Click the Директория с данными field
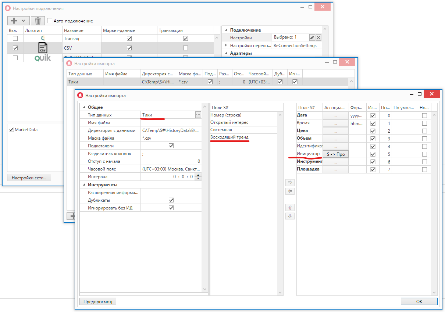Screen dimensions: 445x312 click(x=171, y=130)
